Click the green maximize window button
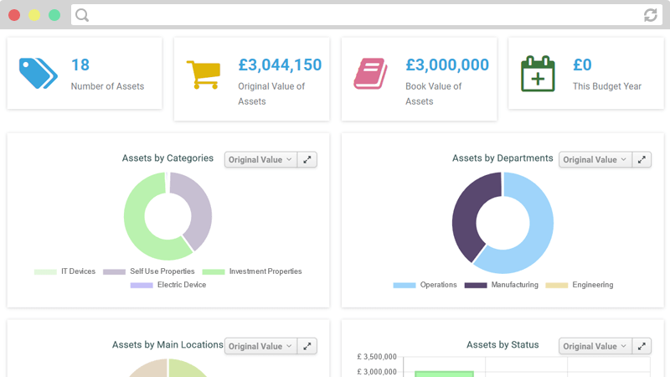The width and height of the screenshot is (670, 377). (x=54, y=15)
